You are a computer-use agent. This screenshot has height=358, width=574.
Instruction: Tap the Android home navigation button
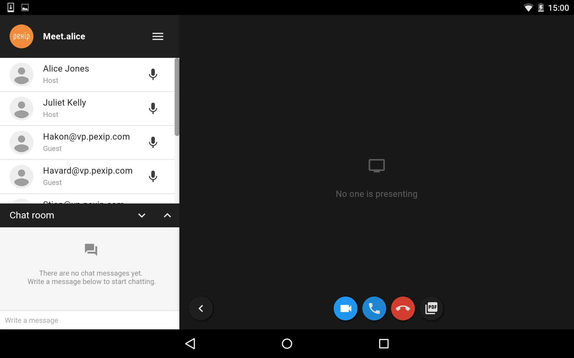click(x=287, y=344)
